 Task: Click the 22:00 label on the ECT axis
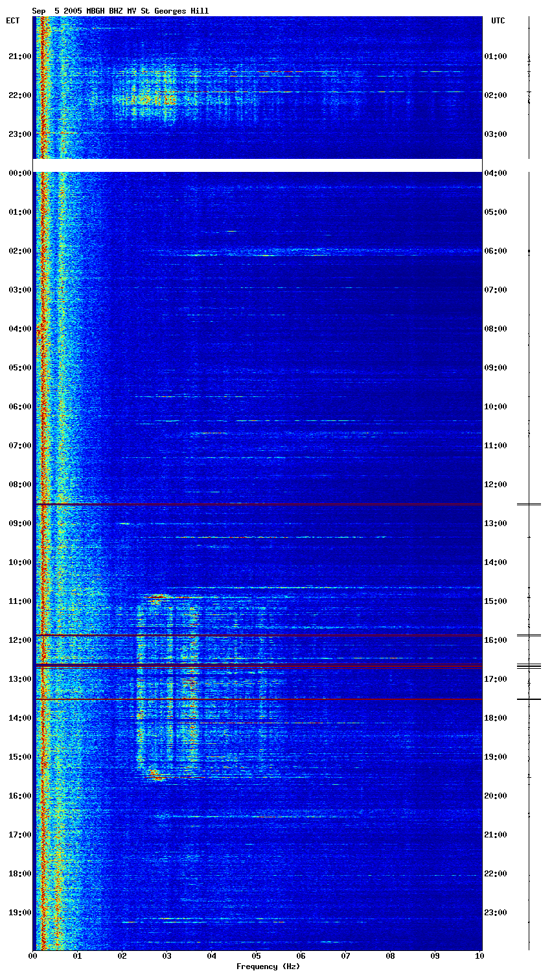pyautogui.click(x=19, y=95)
